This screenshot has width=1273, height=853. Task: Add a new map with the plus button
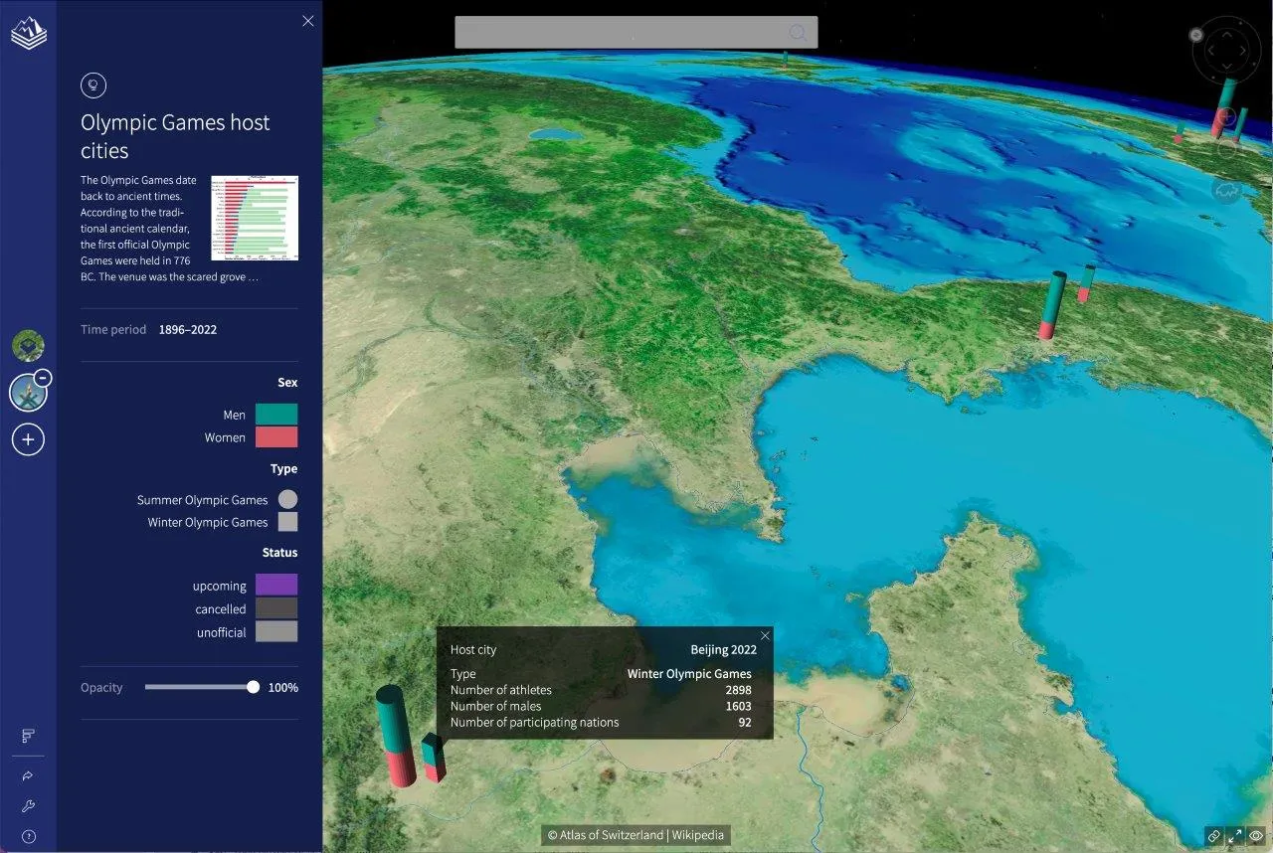pyautogui.click(x=28, y=438)
